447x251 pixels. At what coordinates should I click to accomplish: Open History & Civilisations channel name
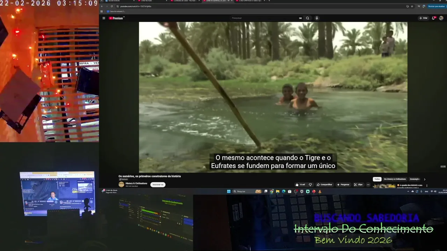136,183
